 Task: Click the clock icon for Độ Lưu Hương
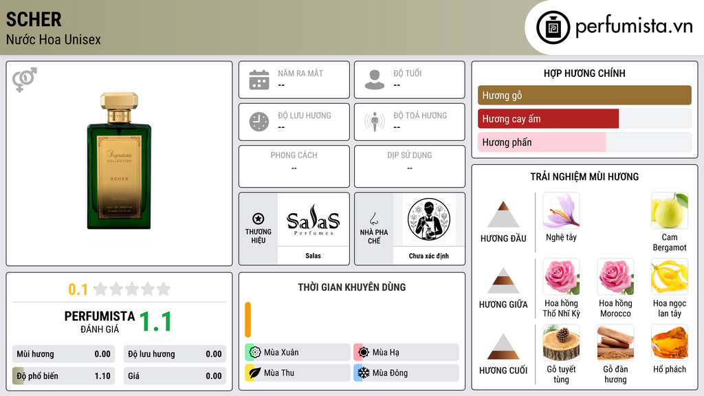pyautogui.click(x=259, y=122)
